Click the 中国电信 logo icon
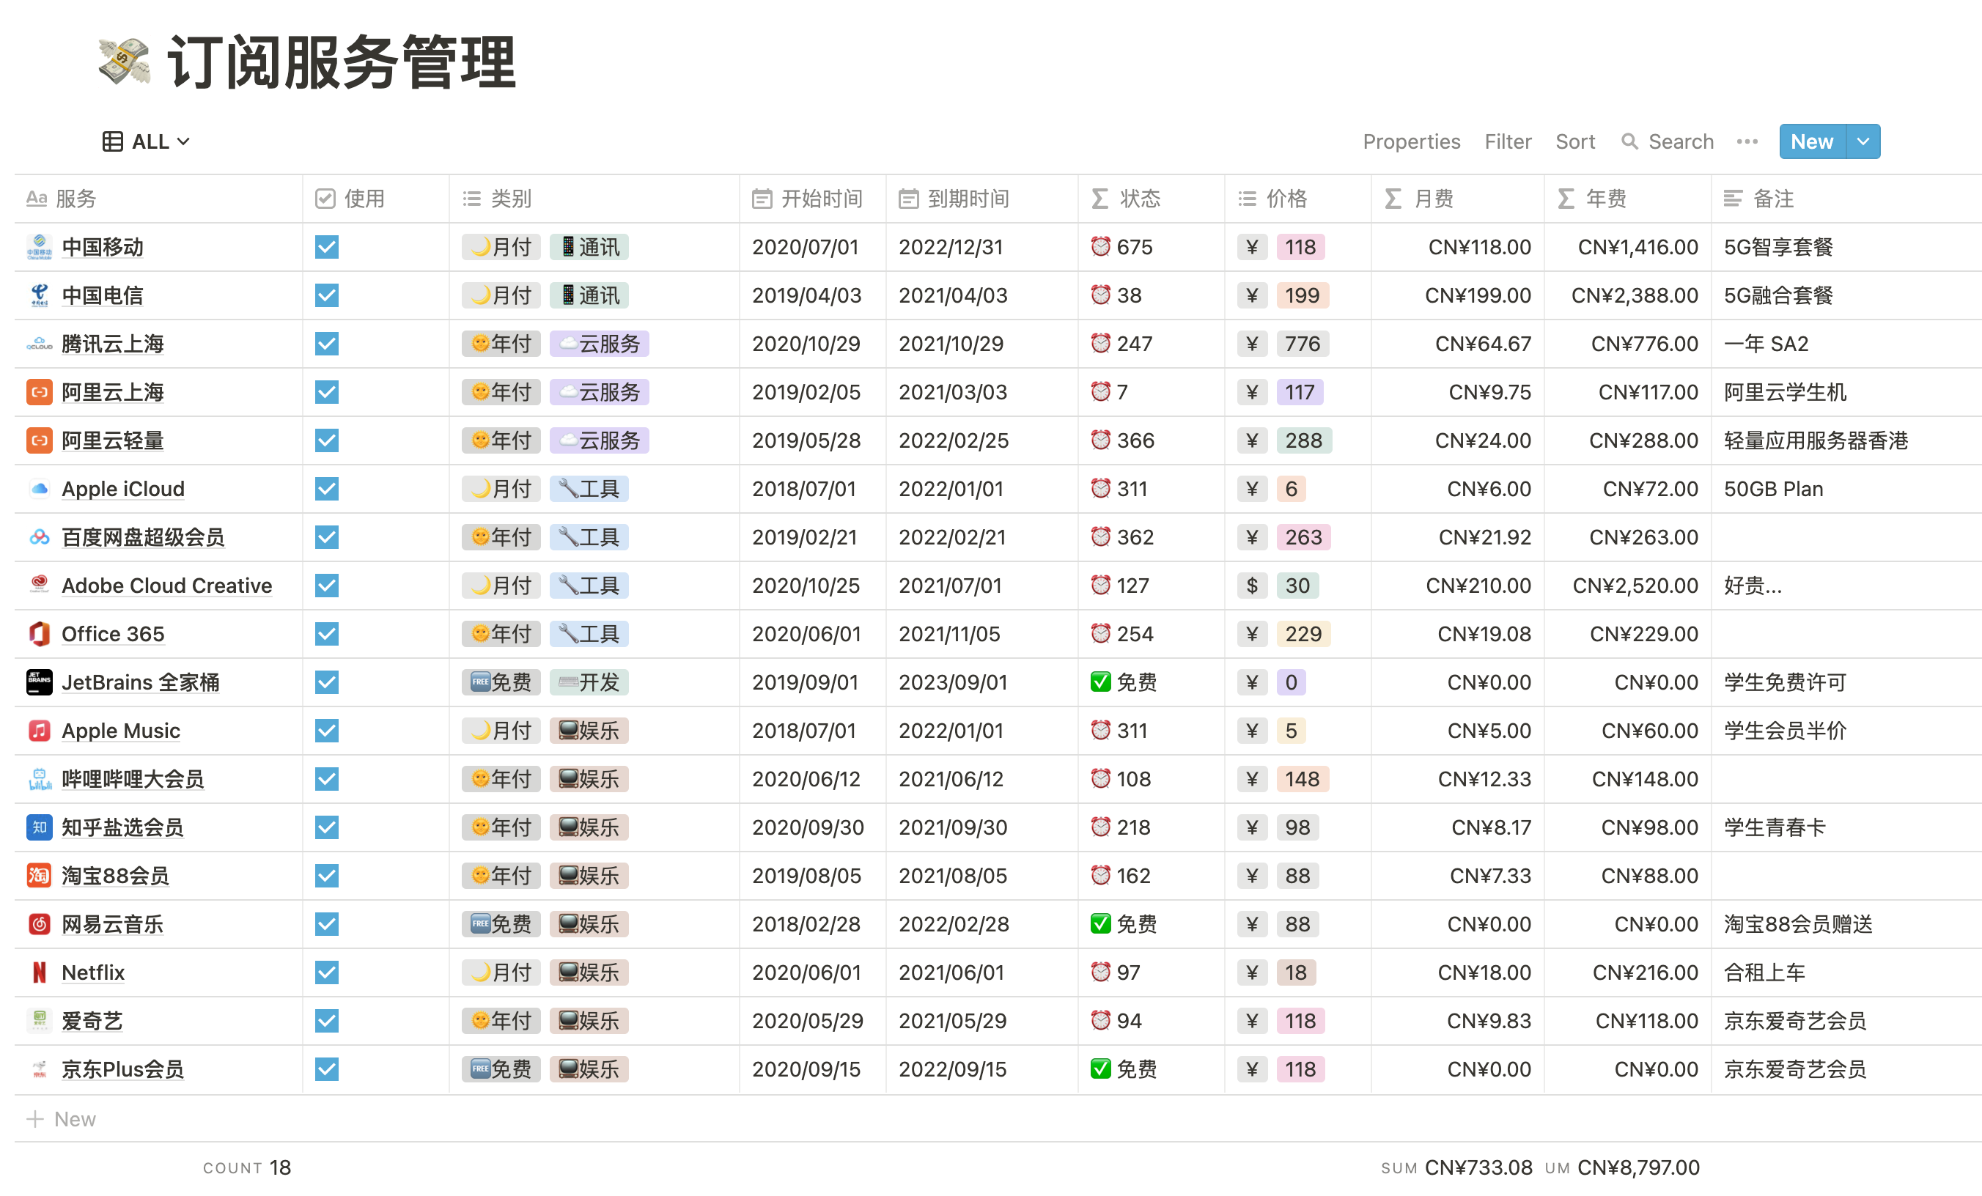Viewport: 1982px width, 1196px height. point(39,295)
